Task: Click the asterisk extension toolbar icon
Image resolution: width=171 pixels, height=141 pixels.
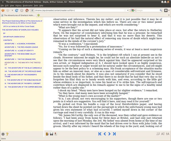Action: tap(166, 11)
